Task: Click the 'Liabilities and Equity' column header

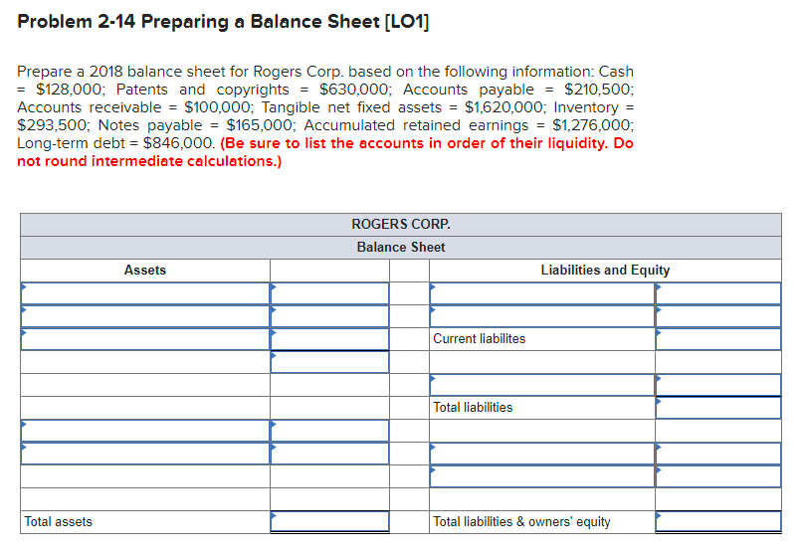Action: click(x=605, y=270)
